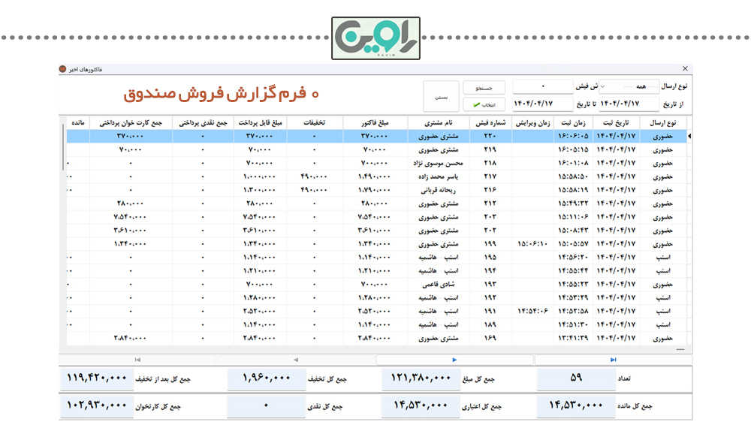The image size is (751, 422).
Task: Click the minus icon below the table
Action: click(680, 350)
